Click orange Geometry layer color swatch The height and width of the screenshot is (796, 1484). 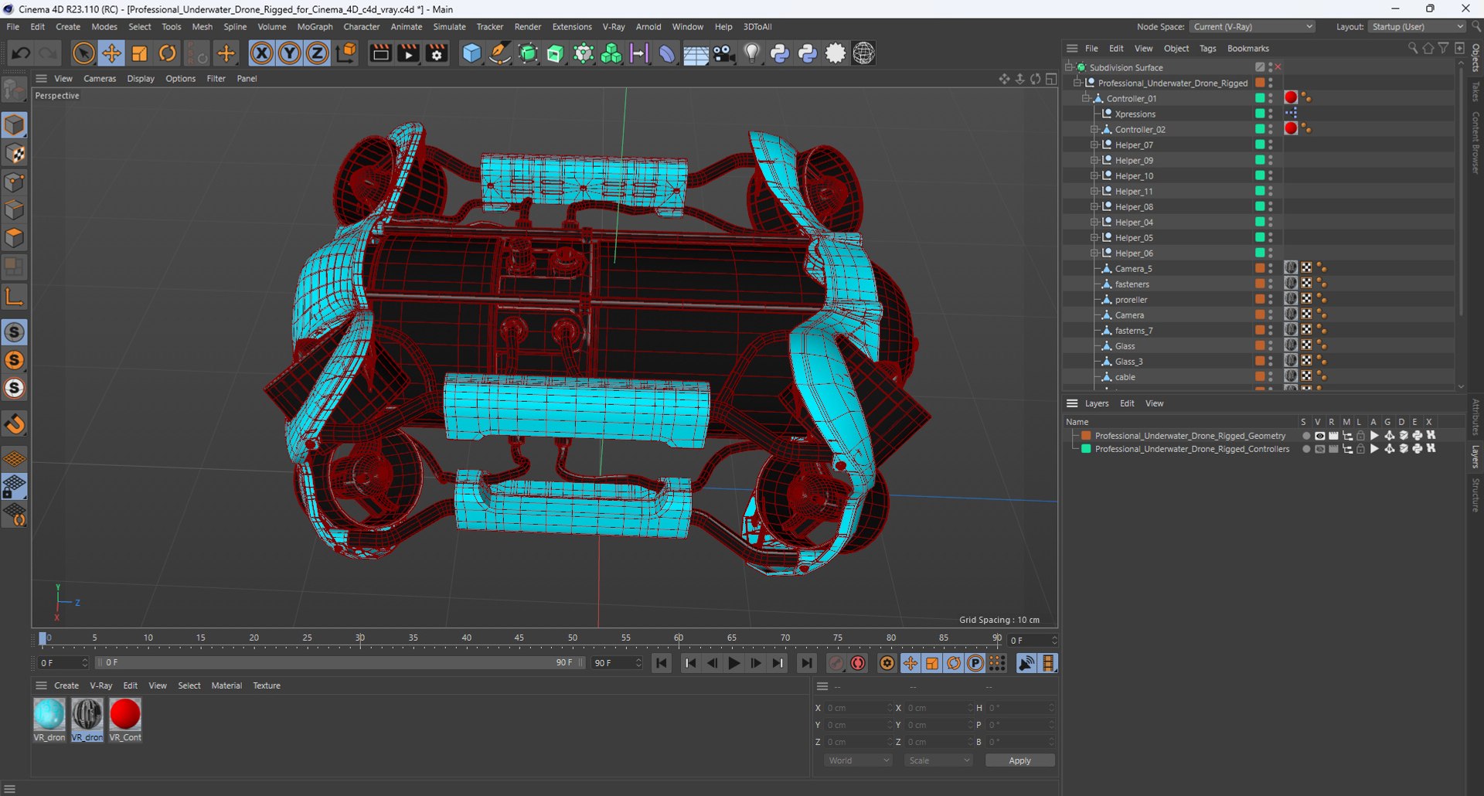1086,436
